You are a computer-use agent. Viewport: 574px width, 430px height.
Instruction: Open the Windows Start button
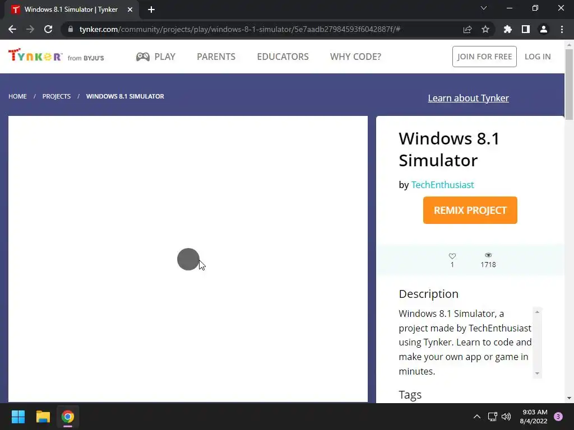(x=18, y=417)
